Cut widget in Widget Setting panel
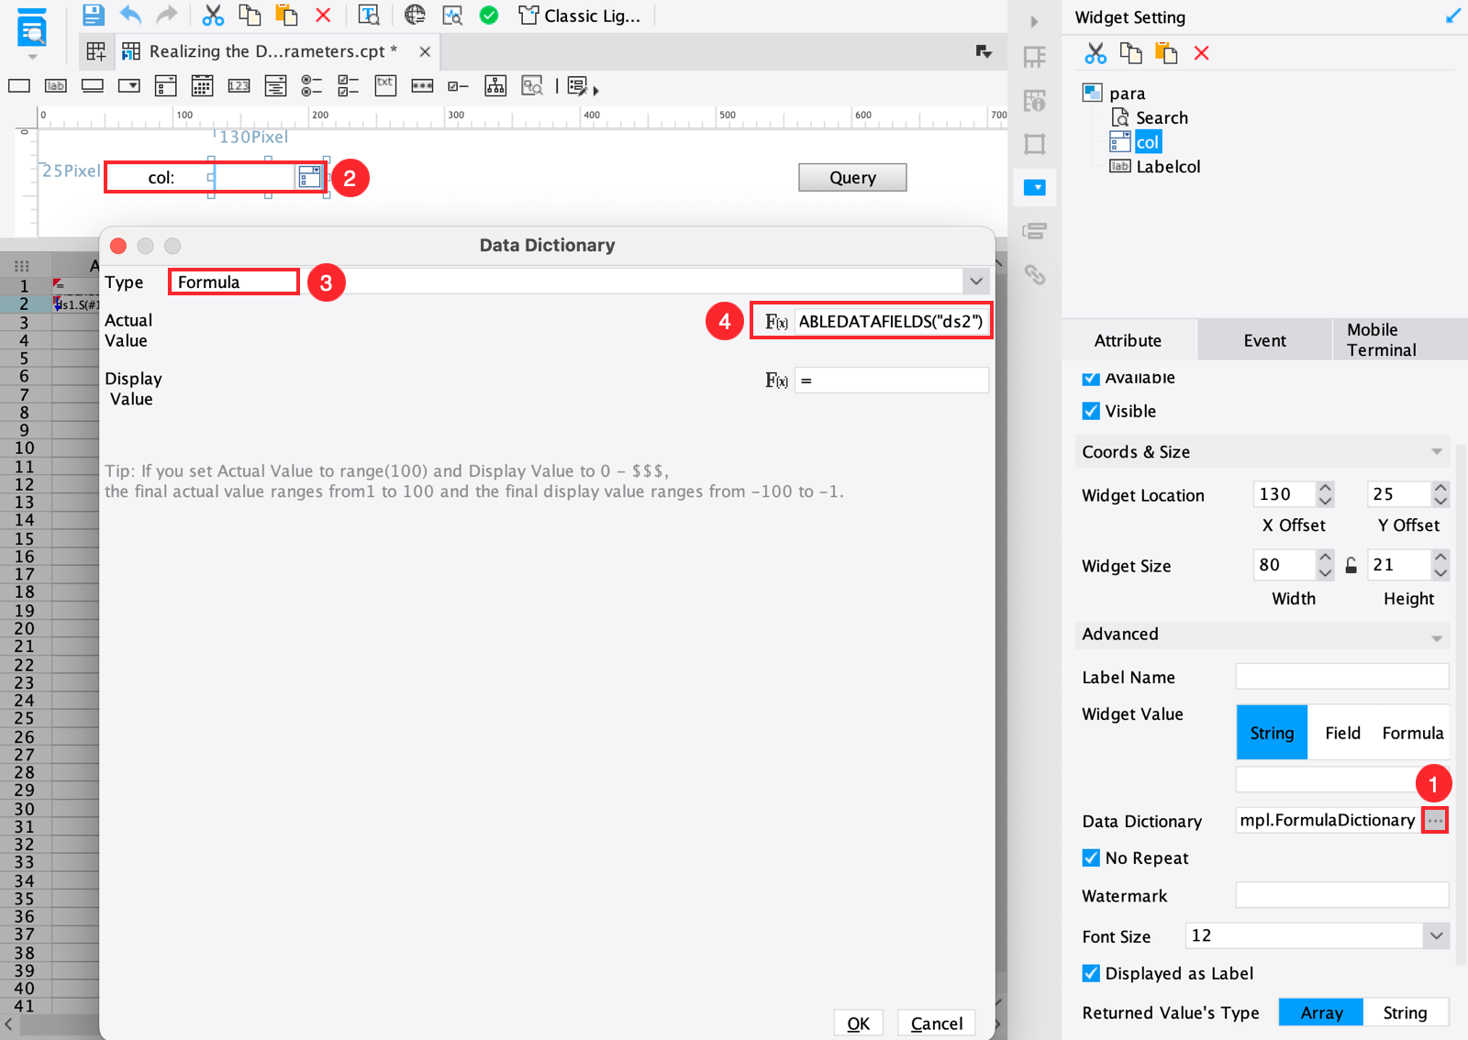This screenshot has height=1040, width=1468. pos(1095,53)
